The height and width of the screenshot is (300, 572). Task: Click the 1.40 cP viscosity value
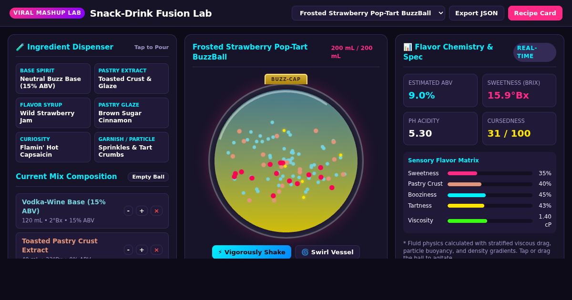coord(545,220)
